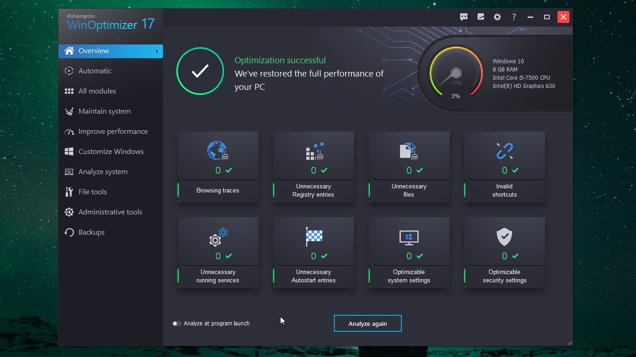Click Intel(R) HD Graphics 630 text
636x357 pixels.
(x=524, y=86)
